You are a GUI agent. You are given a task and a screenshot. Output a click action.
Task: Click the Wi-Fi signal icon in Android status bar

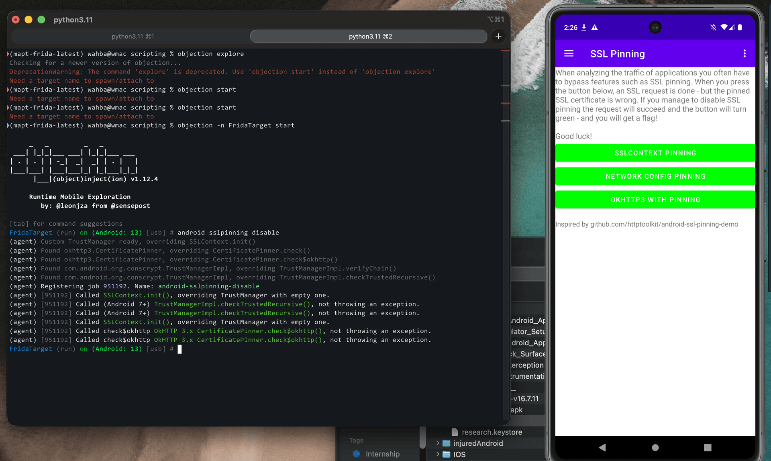[x=724, y=27]
